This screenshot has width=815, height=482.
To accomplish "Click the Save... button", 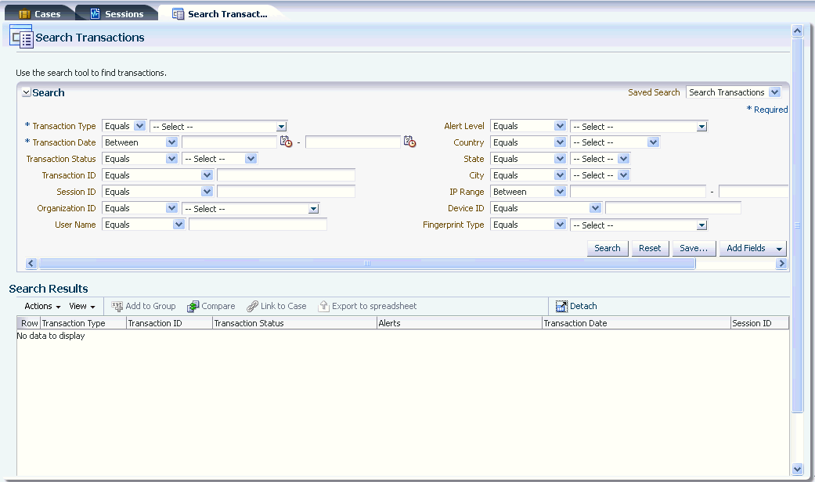I will tap(694, 248).
